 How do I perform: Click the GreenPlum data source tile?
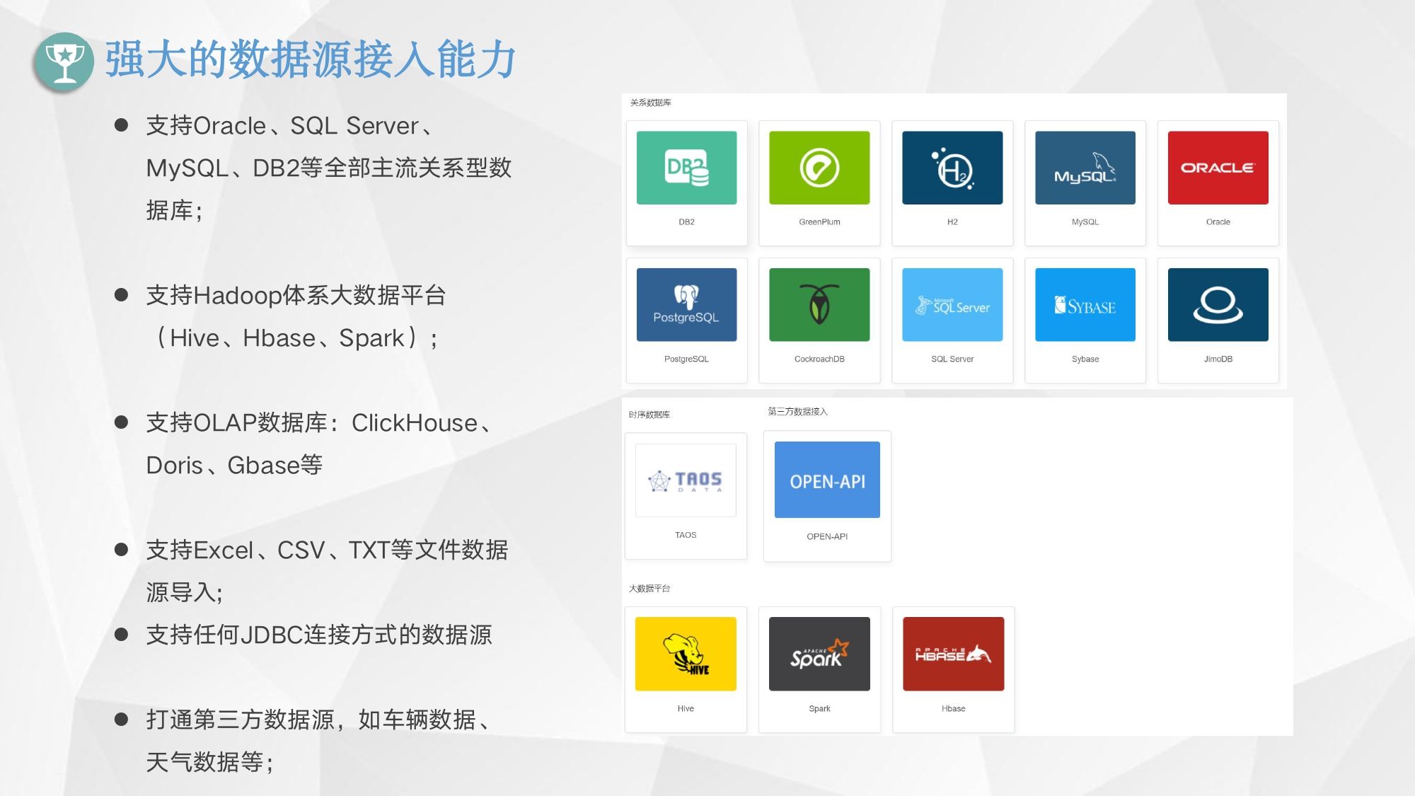click(819, 168)
